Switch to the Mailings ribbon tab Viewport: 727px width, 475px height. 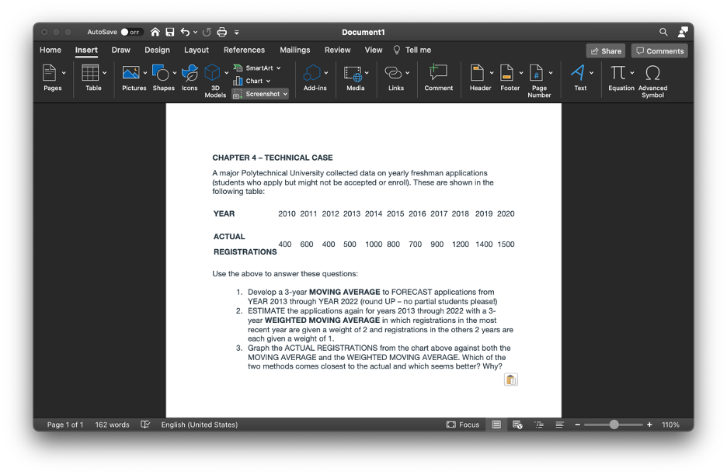294,50
